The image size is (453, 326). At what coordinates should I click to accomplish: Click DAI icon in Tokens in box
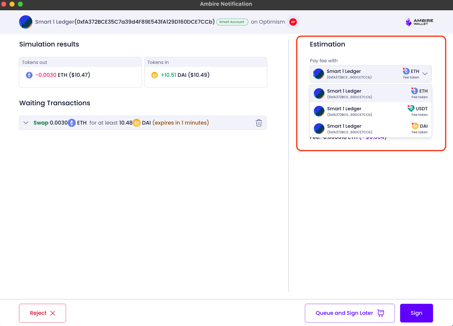[x=154, y=75]
